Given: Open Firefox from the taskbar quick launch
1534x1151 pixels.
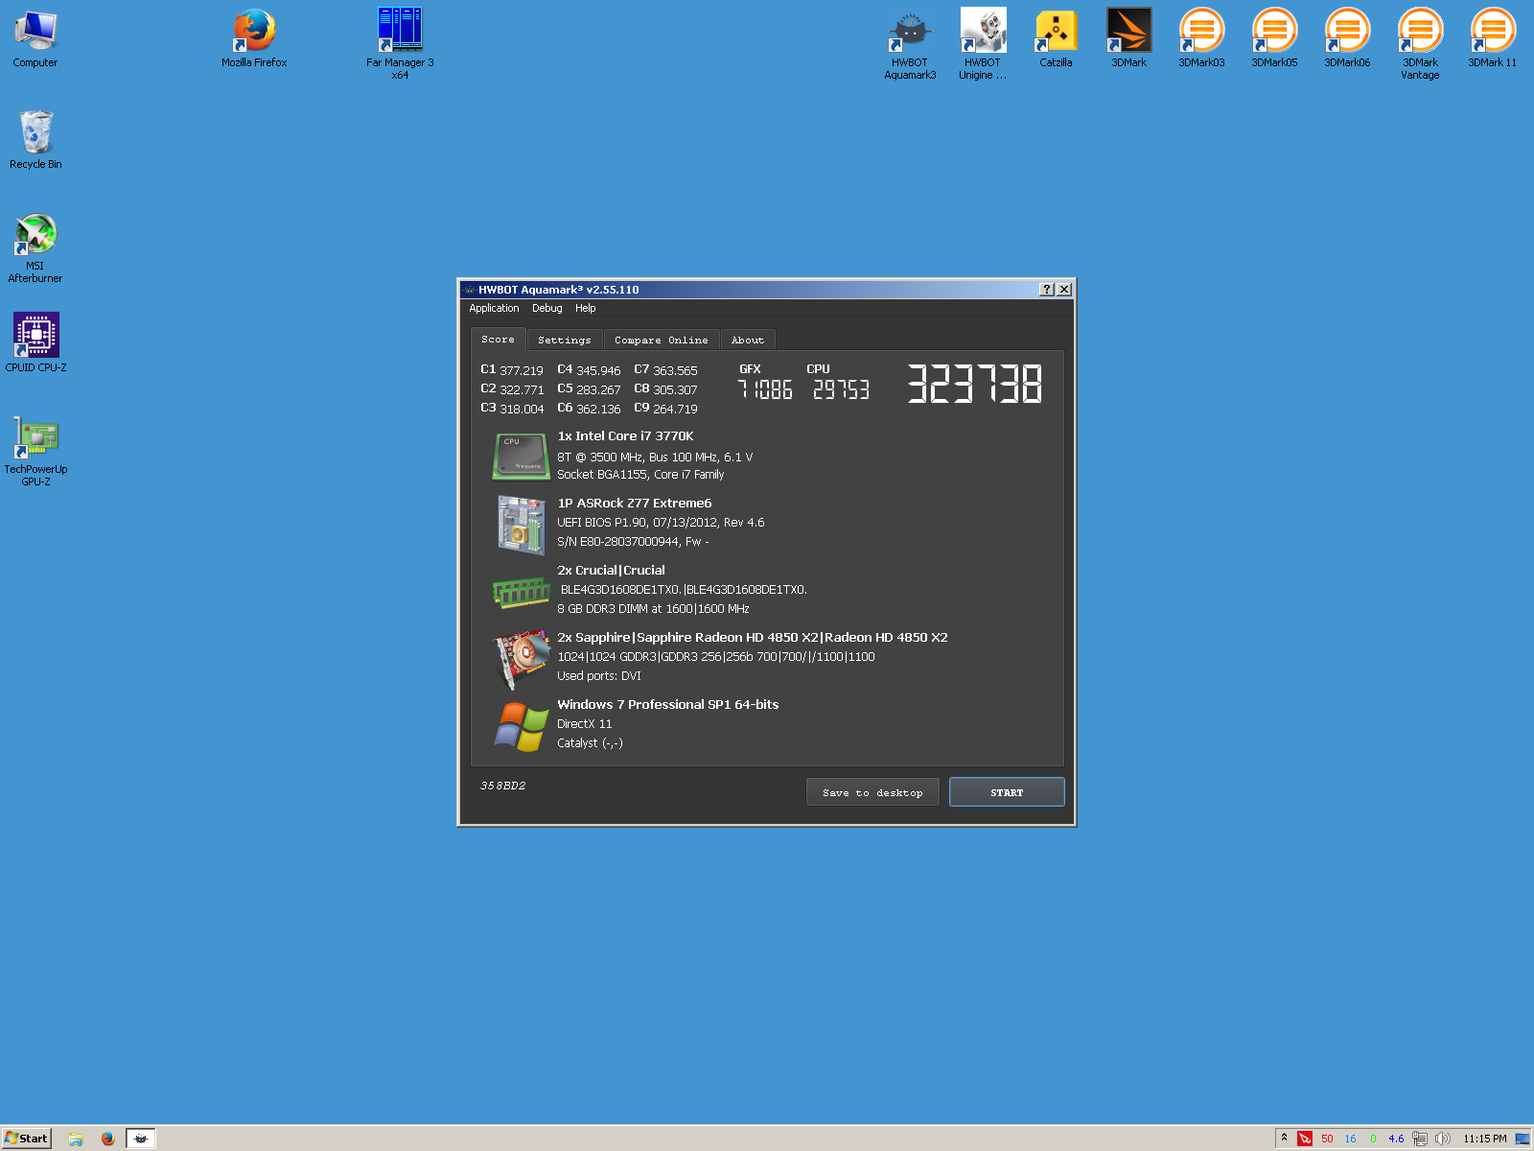Looking at the screenshot, I should (x=107, y=1139).
